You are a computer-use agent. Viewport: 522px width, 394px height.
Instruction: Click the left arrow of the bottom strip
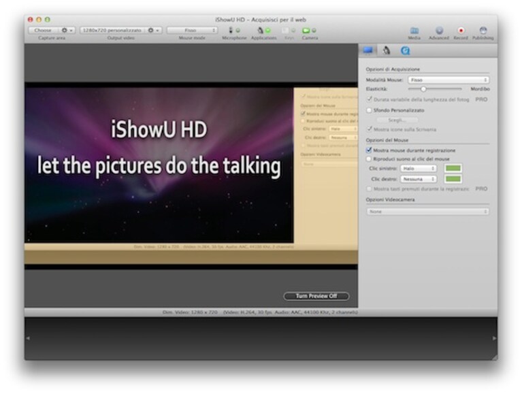[x=28, y=338]
